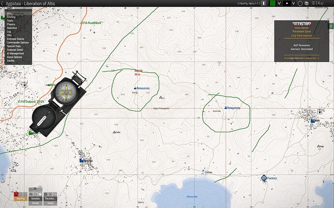Click the Away status under TheJohn
Image resolution: width=334 pixels, height=208 pixels.
[x=50, y=203]
